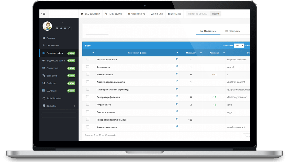Sort by Разница column arrows
The image size is (288, 162).
224,53
